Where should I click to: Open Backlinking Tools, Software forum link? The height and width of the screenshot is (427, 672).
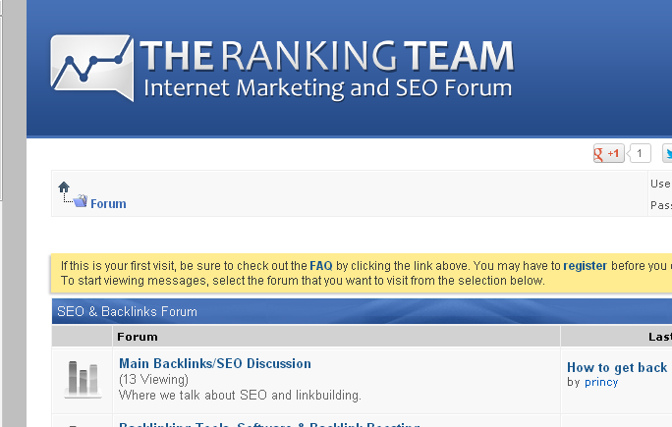[x=269, y=424]
